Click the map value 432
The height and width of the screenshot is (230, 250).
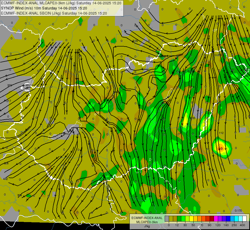pos(5,179)
